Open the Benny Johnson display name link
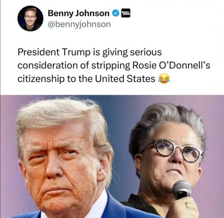 coord(78,13)
